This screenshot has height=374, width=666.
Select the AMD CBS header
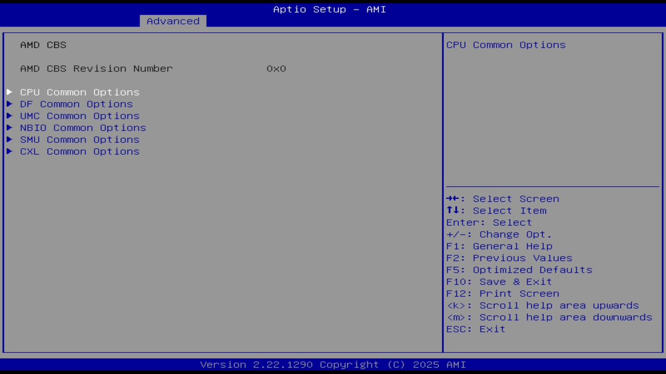click(43, 45)
